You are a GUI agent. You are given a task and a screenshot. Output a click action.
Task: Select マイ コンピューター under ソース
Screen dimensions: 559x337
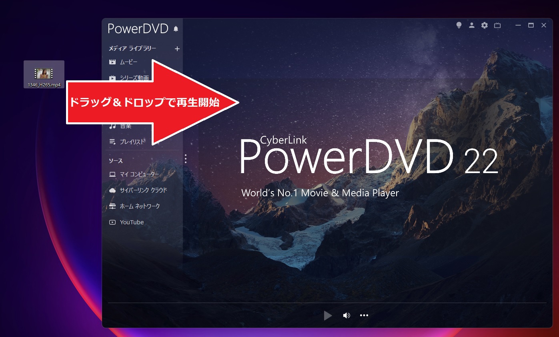coord(138,174)
